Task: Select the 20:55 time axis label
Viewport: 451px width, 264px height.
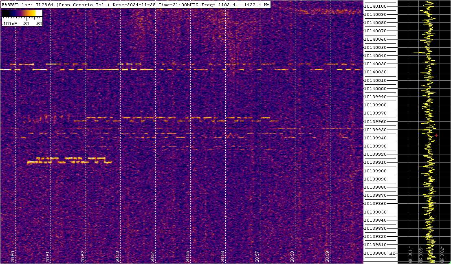Action: (x=187, y=257)
